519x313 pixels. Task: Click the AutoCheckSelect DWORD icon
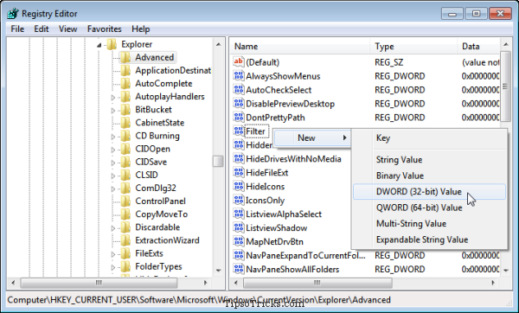click(239, 90)
